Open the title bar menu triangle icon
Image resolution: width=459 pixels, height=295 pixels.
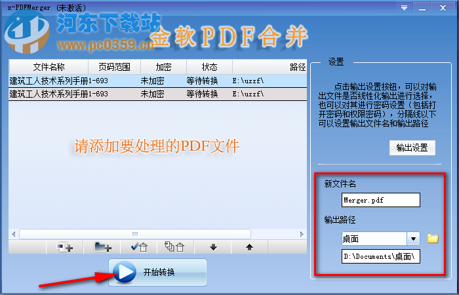[405, 8]
